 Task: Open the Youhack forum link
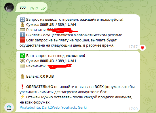point(69,108)
